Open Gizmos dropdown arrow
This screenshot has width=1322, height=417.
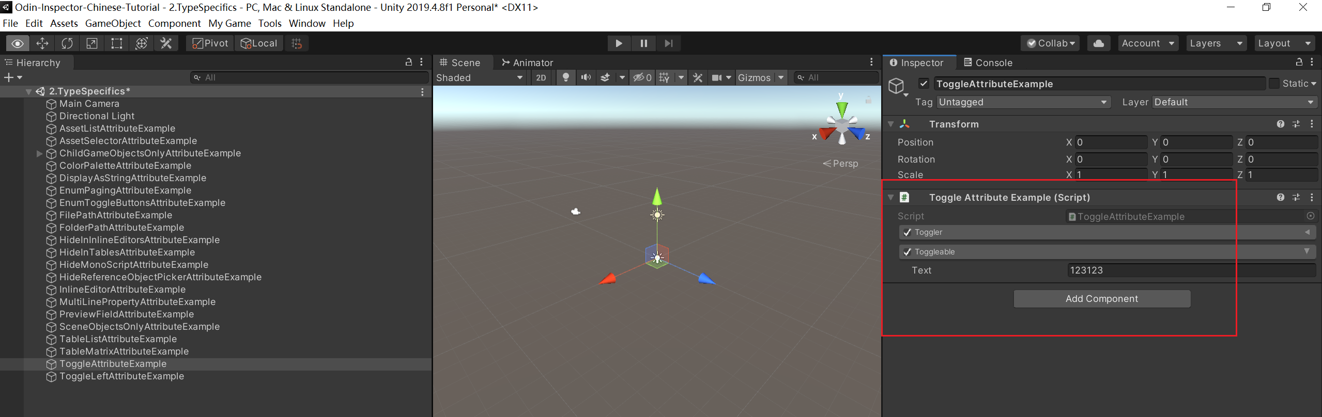tap(781, 77)
